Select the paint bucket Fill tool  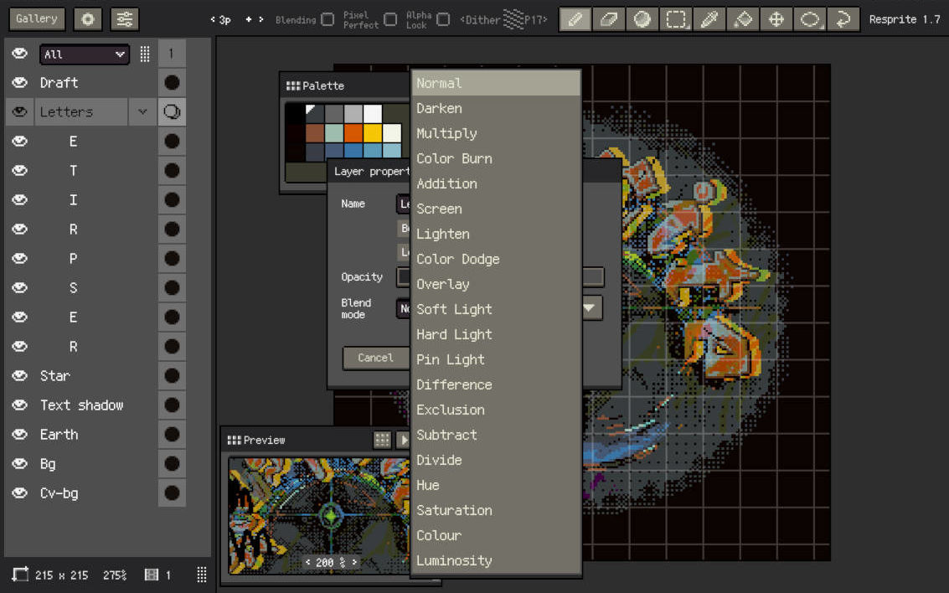click(x=743, y=19)
